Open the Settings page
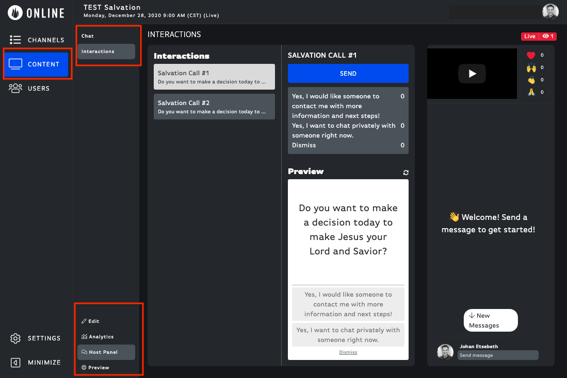This screenshot has width=567, height=378. coord(37,338)
